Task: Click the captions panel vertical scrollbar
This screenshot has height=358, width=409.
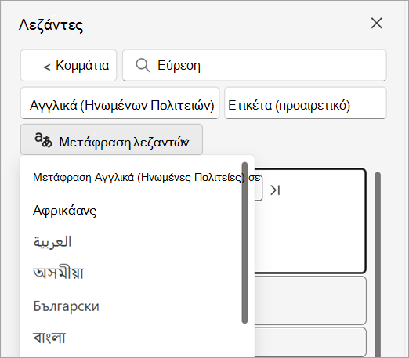Action: (x=378, y=264)
